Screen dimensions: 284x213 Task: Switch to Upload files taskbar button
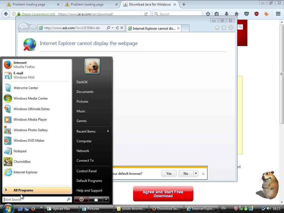[x=61, y=209]
